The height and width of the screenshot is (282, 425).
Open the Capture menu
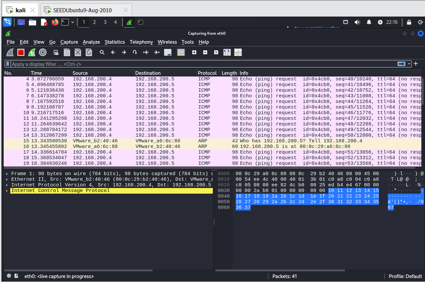[69, 42]
